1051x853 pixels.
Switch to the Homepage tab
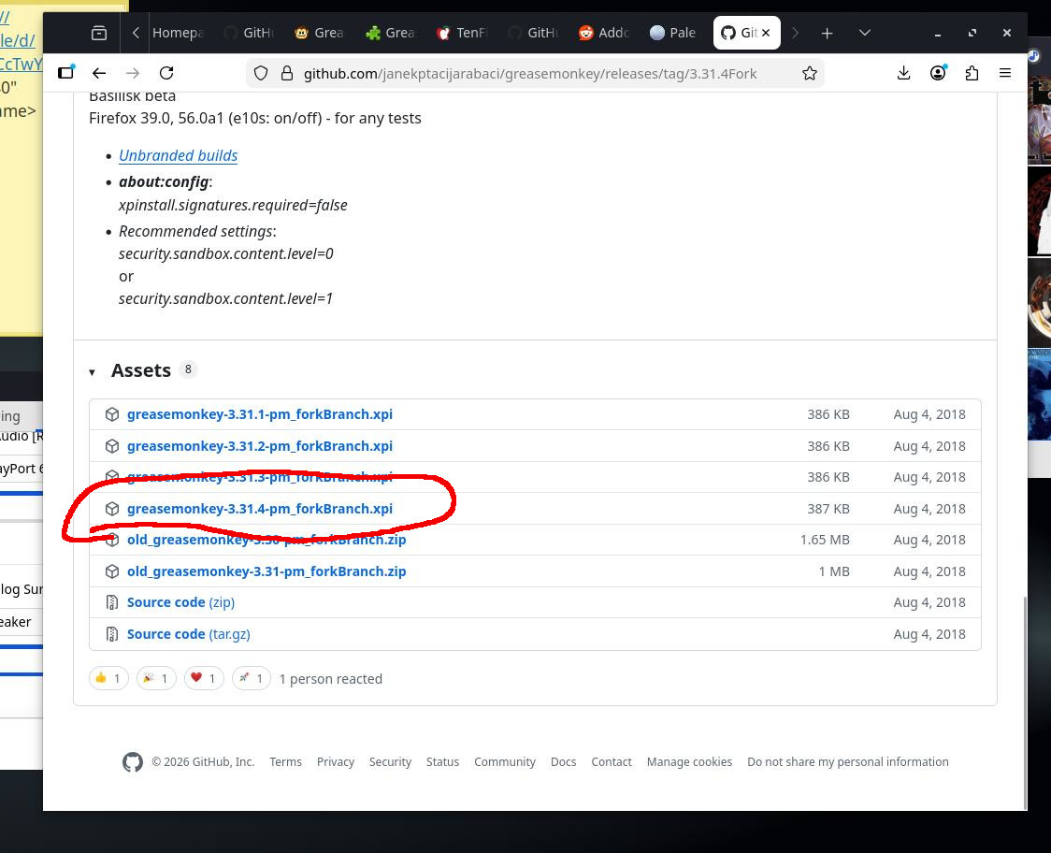(178, 33)
